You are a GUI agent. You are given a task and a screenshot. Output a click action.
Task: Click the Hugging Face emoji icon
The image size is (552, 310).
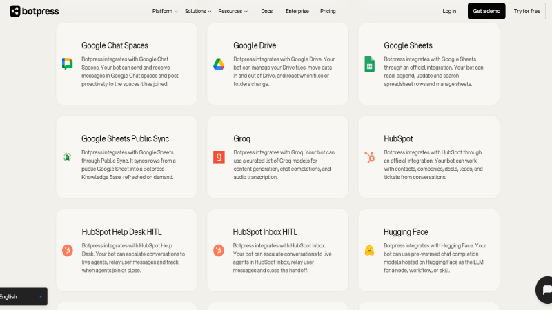(369, 250)
